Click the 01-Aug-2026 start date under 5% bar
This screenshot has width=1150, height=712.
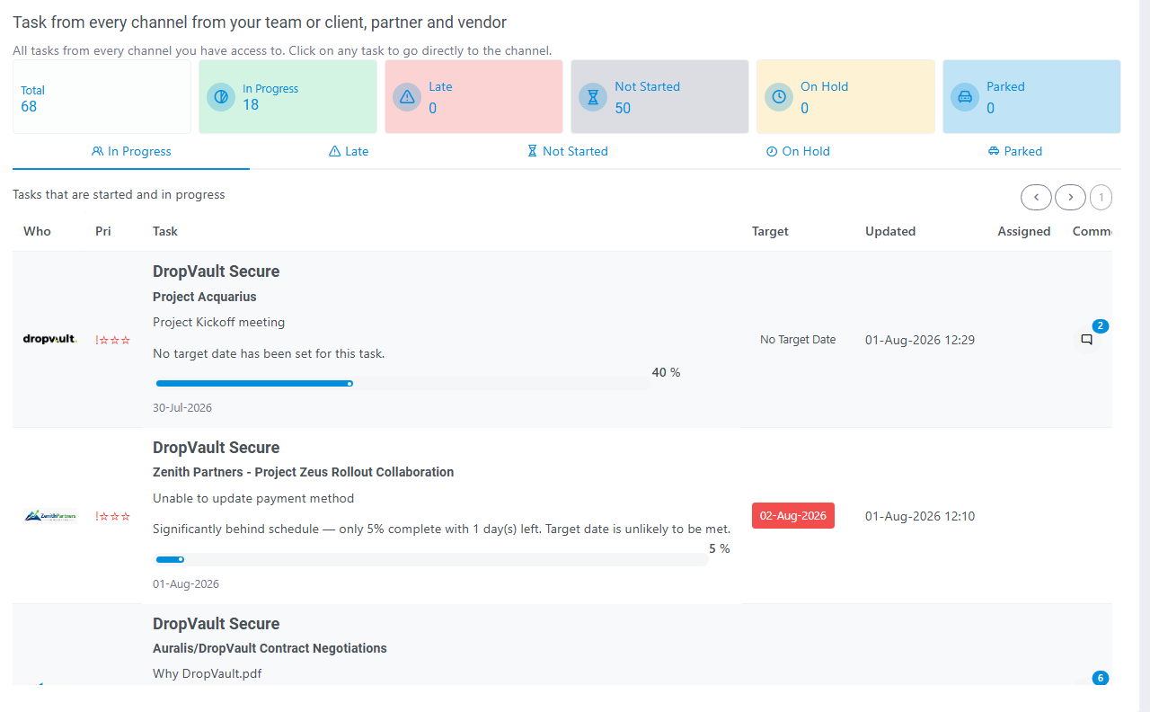click(186, 583)
